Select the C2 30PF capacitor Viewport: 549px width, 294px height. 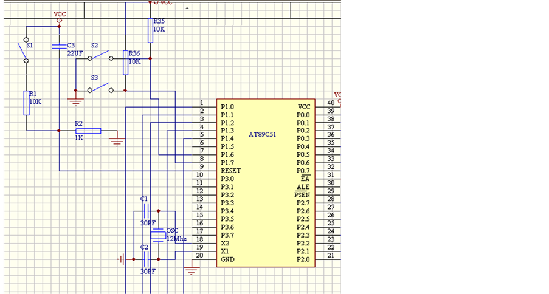(x=145, y=259)
